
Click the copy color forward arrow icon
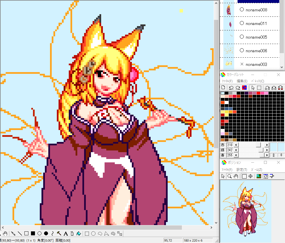267,87
